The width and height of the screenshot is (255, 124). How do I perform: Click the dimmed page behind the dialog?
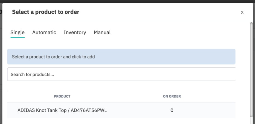(x=1, y=65)
